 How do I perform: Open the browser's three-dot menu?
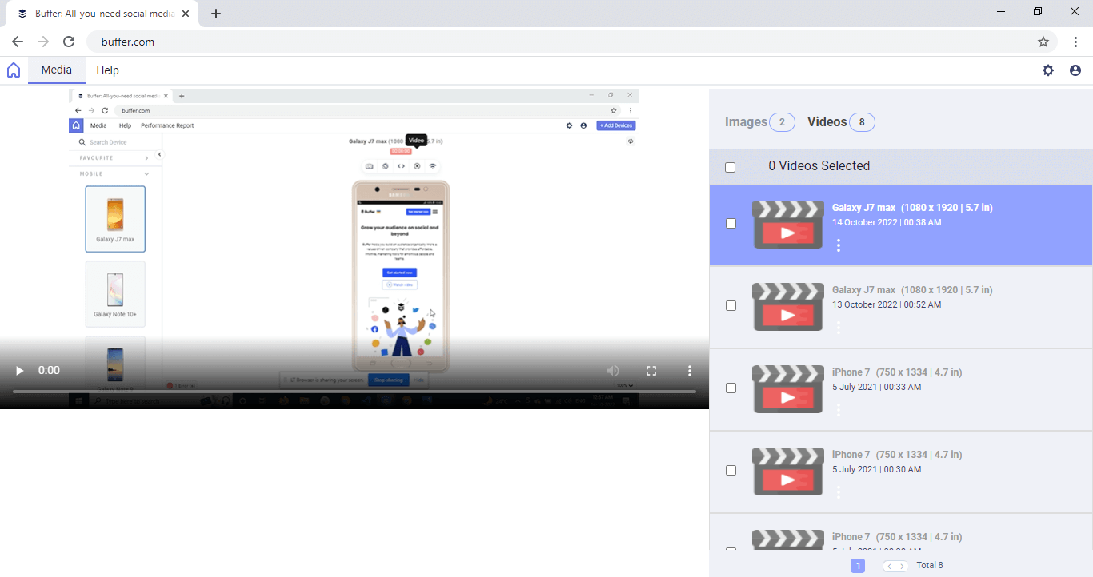1076,42
